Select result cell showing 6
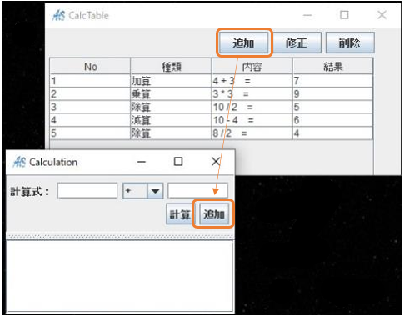The image size is (404, 317). click(332, 120)
